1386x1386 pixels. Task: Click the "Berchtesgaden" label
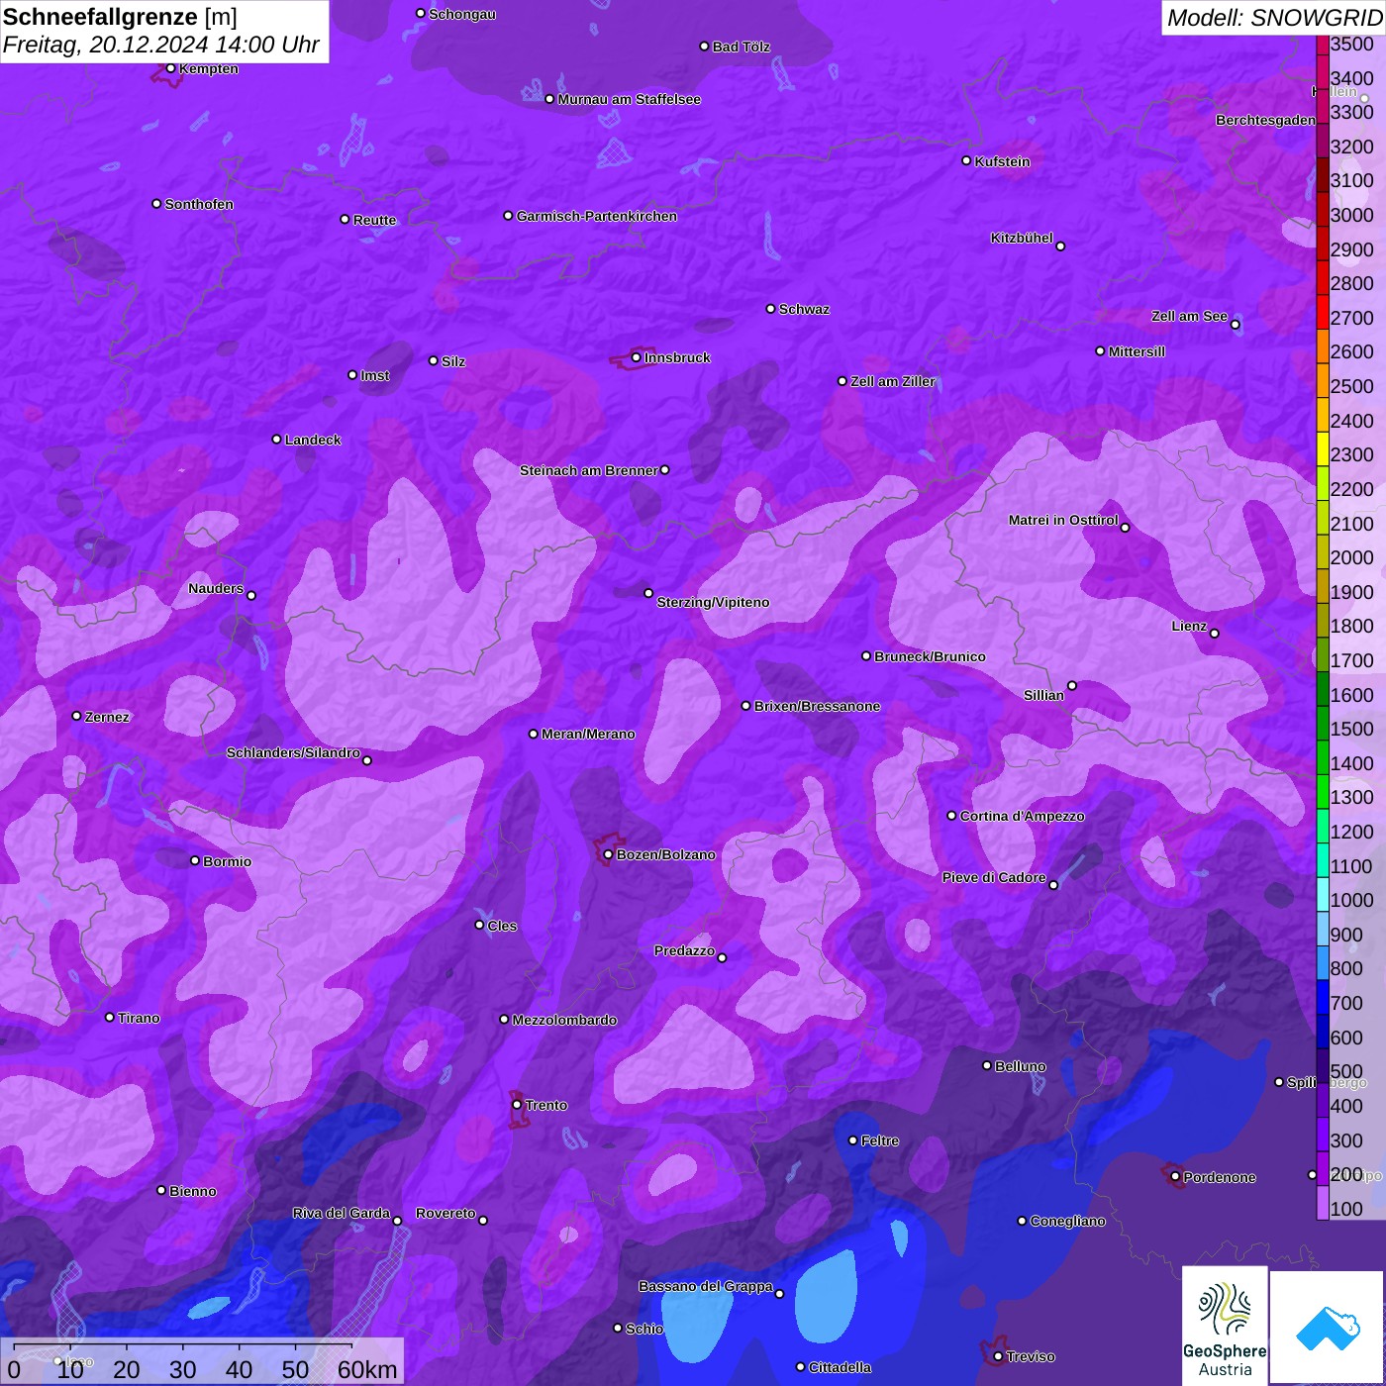click(1266, 120)
